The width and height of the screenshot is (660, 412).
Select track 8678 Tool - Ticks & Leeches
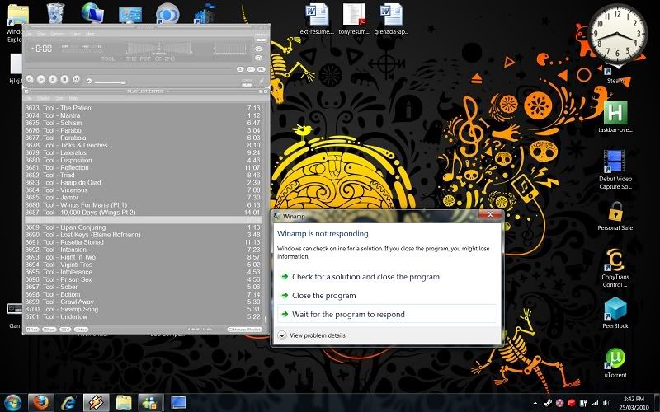[x=143, y=146]
